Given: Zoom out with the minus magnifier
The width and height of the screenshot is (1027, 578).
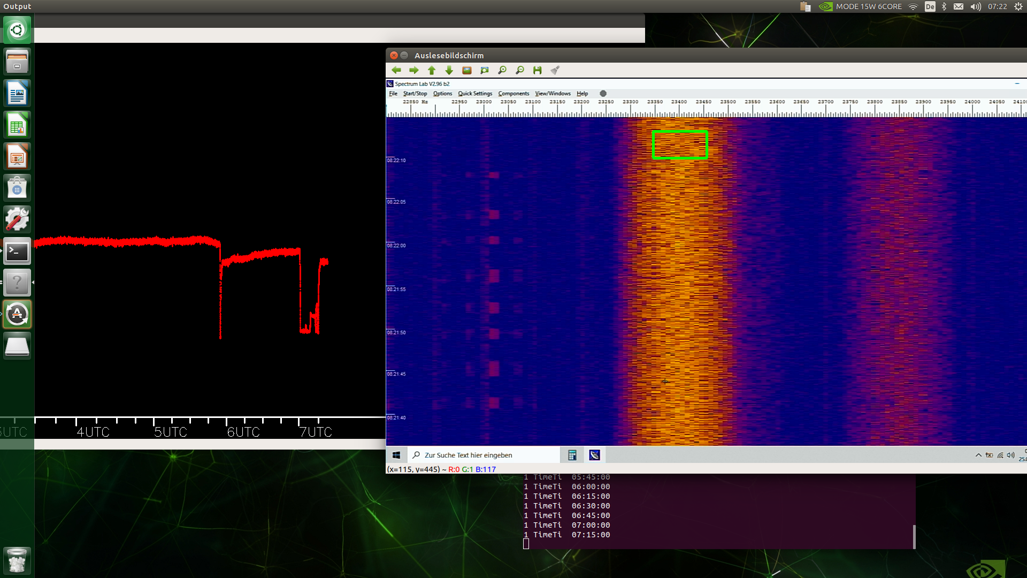Looking at the screenshot, I should pos(520,70).
